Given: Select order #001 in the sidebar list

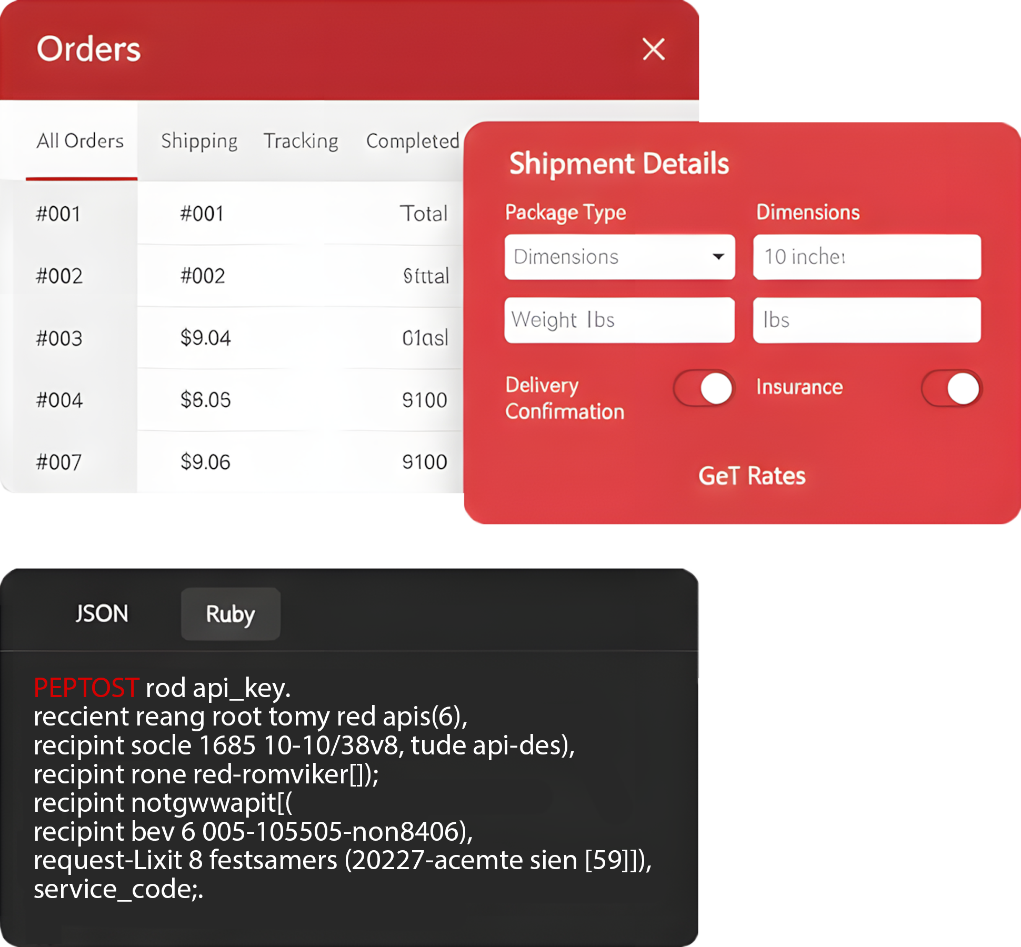Looking at the screenshot, I should (x=58, y=214).
